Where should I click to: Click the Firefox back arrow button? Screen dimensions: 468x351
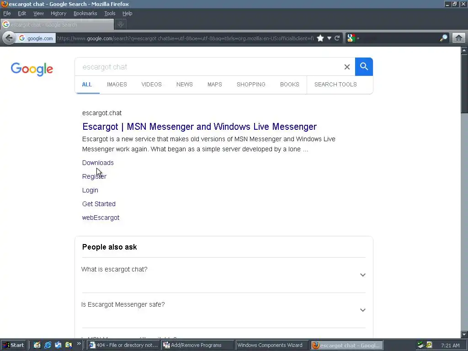coord(9,38)
